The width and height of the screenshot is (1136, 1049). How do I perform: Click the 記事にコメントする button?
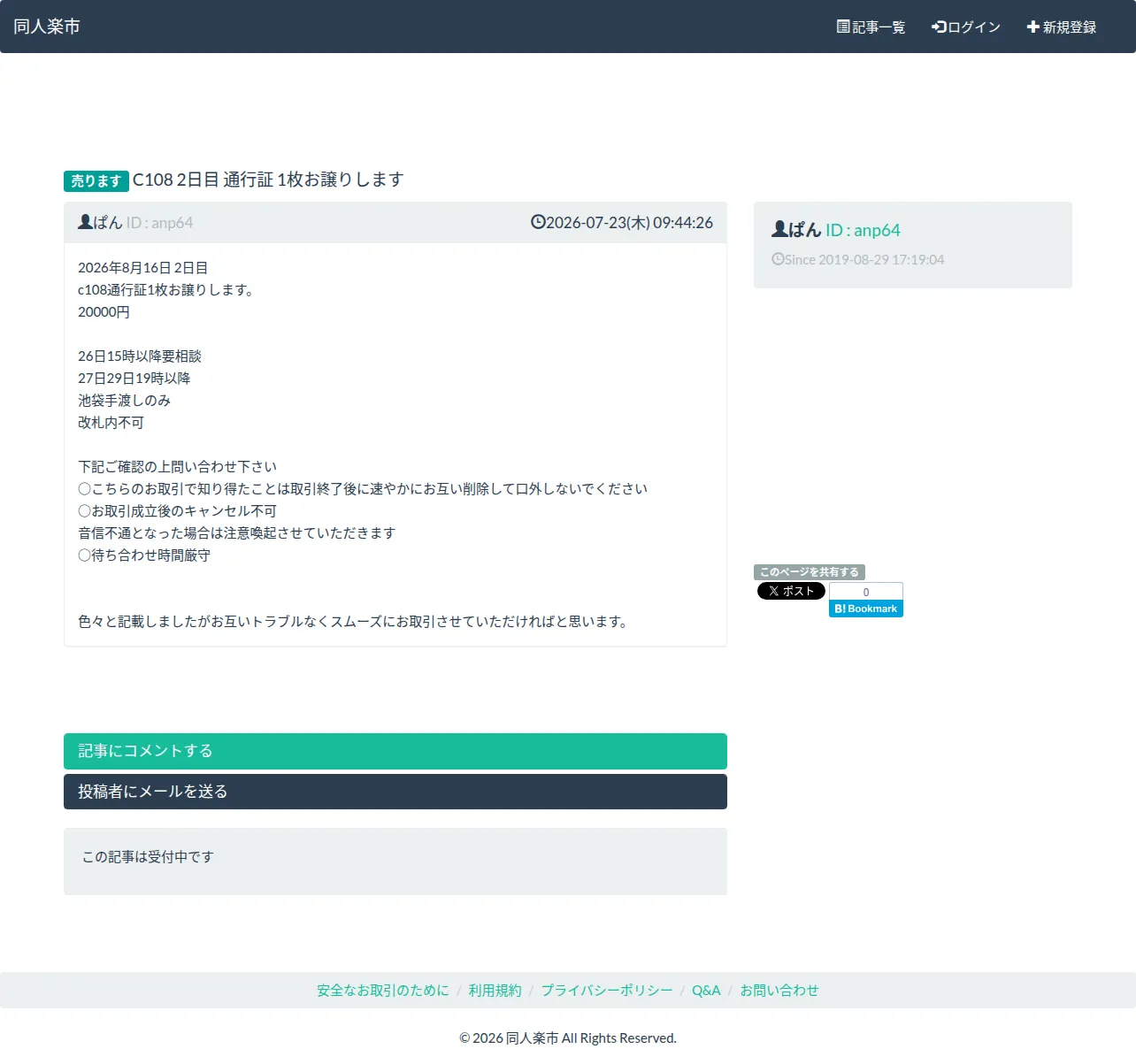[395, 751]
